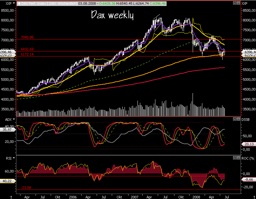
Task: Click the up arrow at bottom right corner
Action: [x=254, y=197]
